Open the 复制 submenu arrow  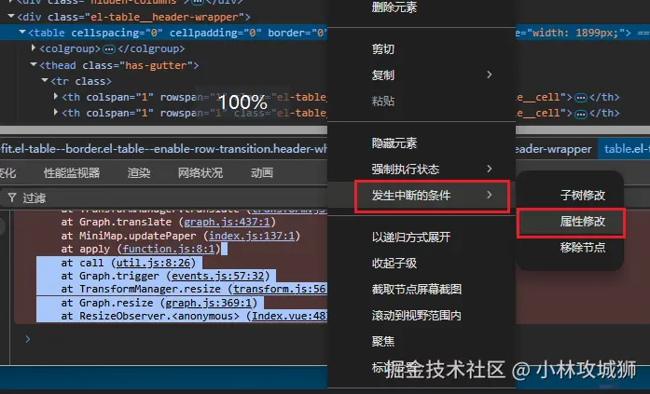pyautogui.click(x=490, y=75)
